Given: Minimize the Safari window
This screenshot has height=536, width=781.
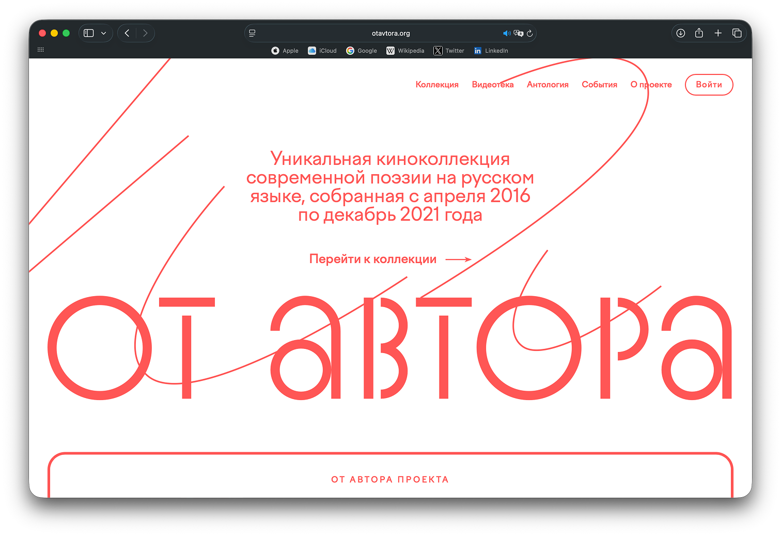Looking at the screenshot, I should point(54,33).
